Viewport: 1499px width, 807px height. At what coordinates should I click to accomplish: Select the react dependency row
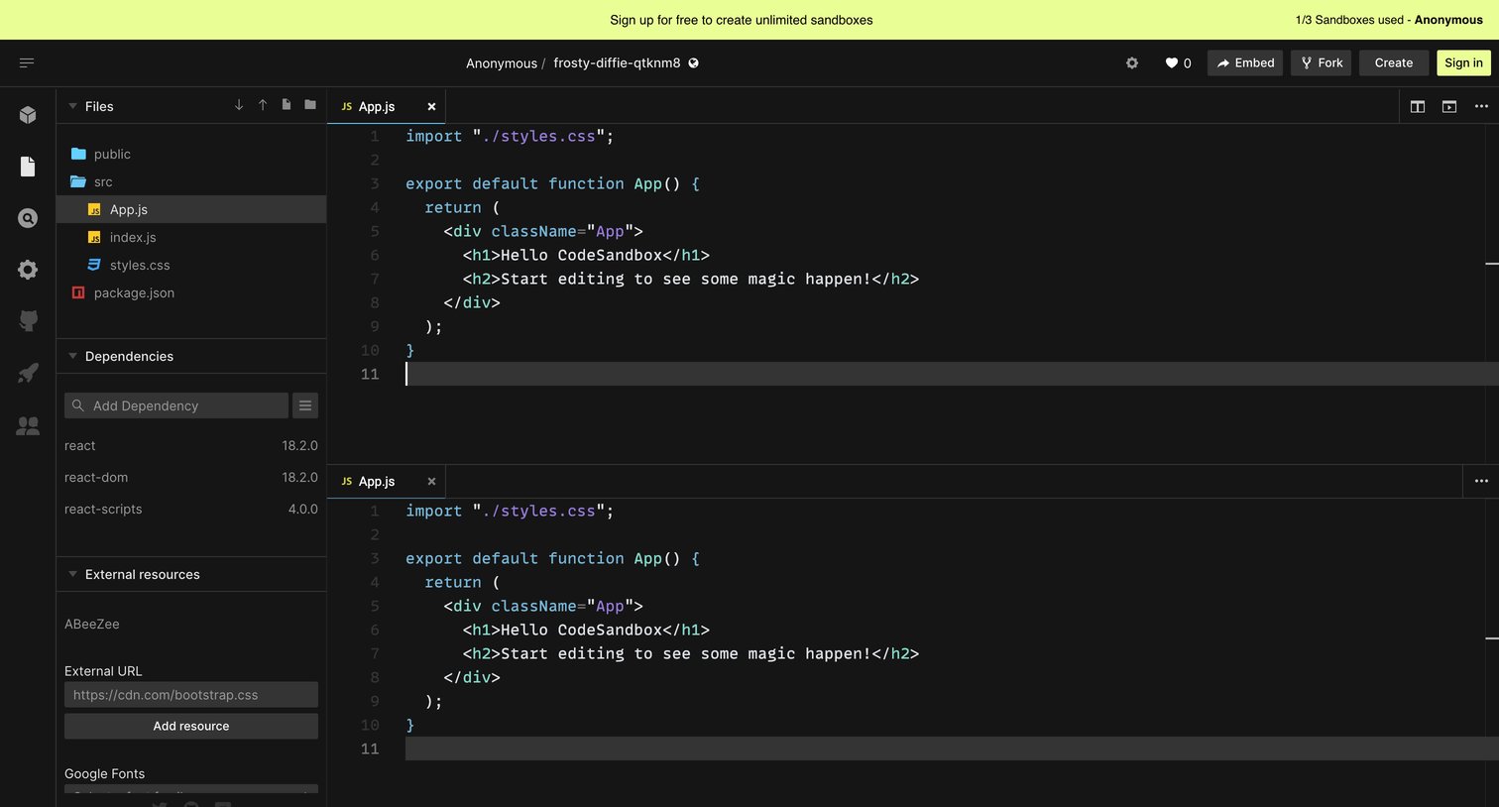click(191, 445)
